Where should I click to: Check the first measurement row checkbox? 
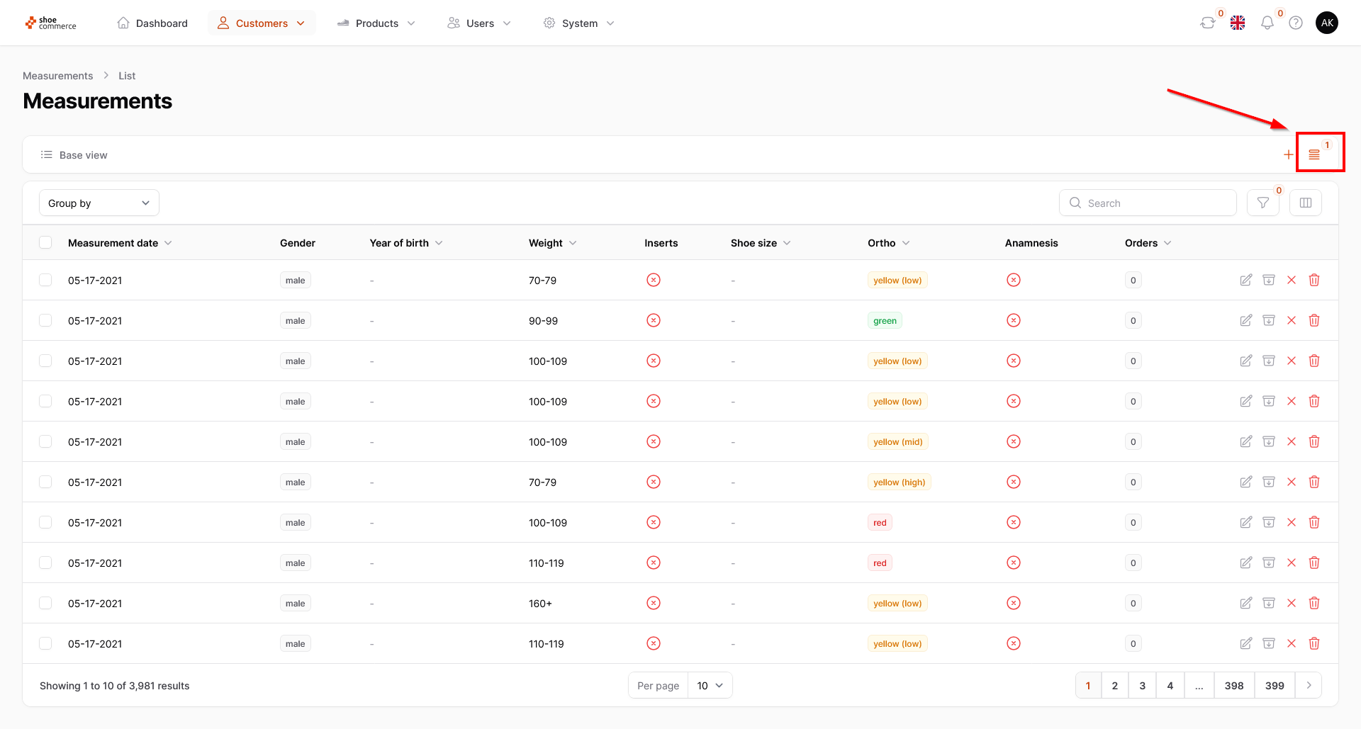pos(46,281)
